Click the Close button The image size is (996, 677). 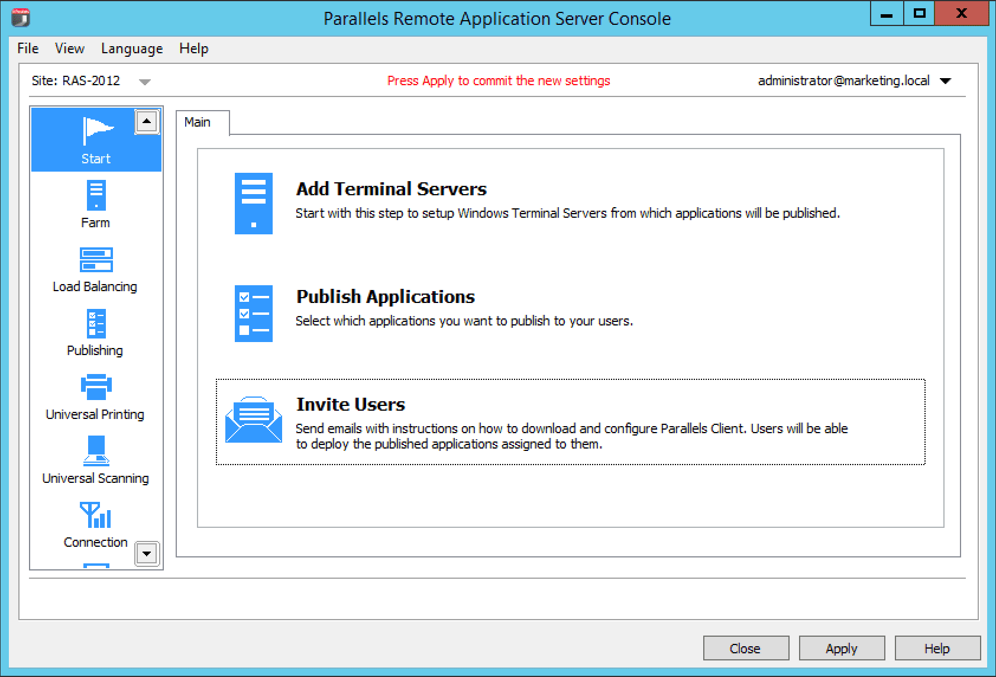[746, 648]
